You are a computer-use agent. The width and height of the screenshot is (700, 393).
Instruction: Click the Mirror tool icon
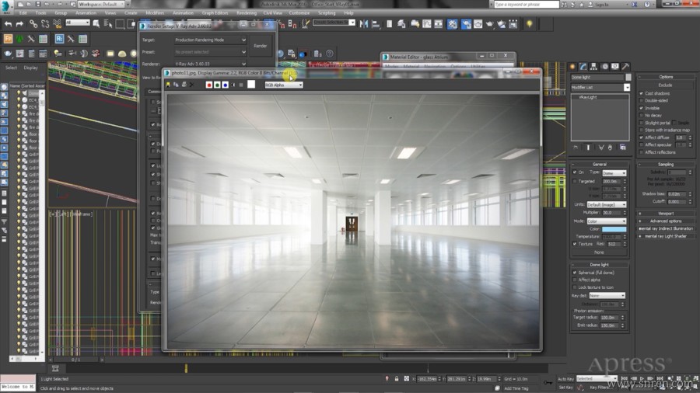click(x=364, y=23)
